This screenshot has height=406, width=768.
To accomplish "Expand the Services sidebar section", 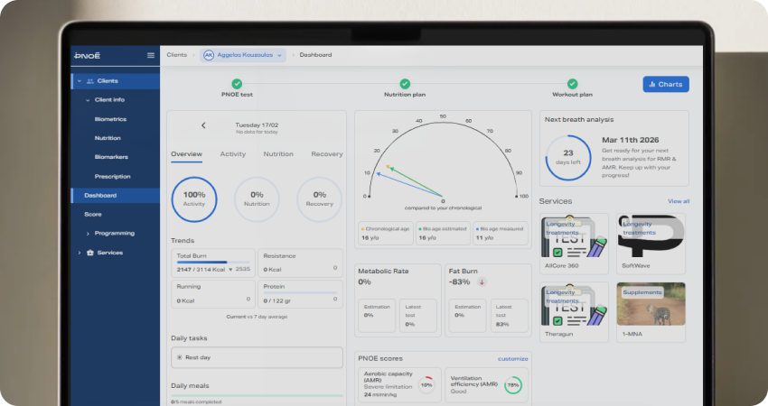I will coord(79,253).
